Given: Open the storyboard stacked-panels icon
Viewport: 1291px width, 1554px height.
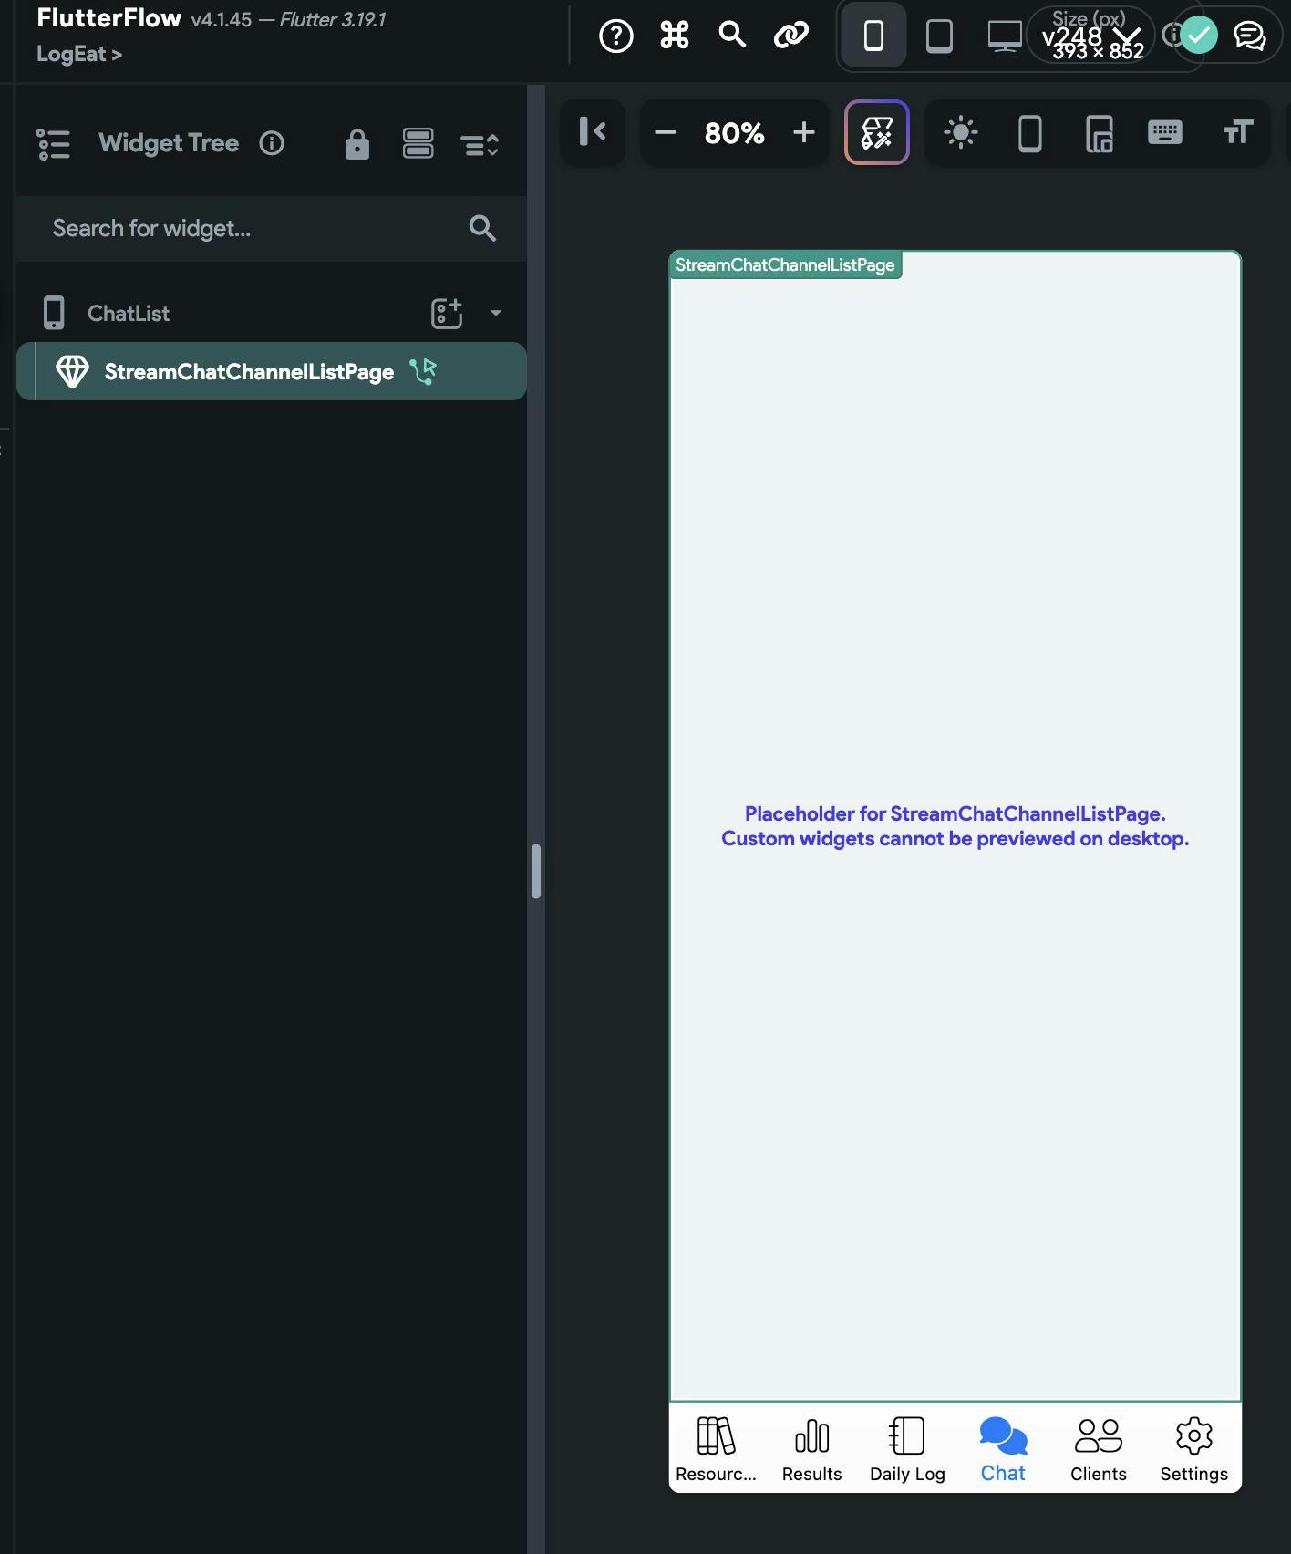Looking at the screenshot, I should coord(418,144).
